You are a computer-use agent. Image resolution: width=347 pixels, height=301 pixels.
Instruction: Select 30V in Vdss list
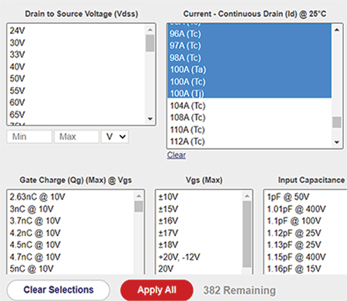pos(76,42)
